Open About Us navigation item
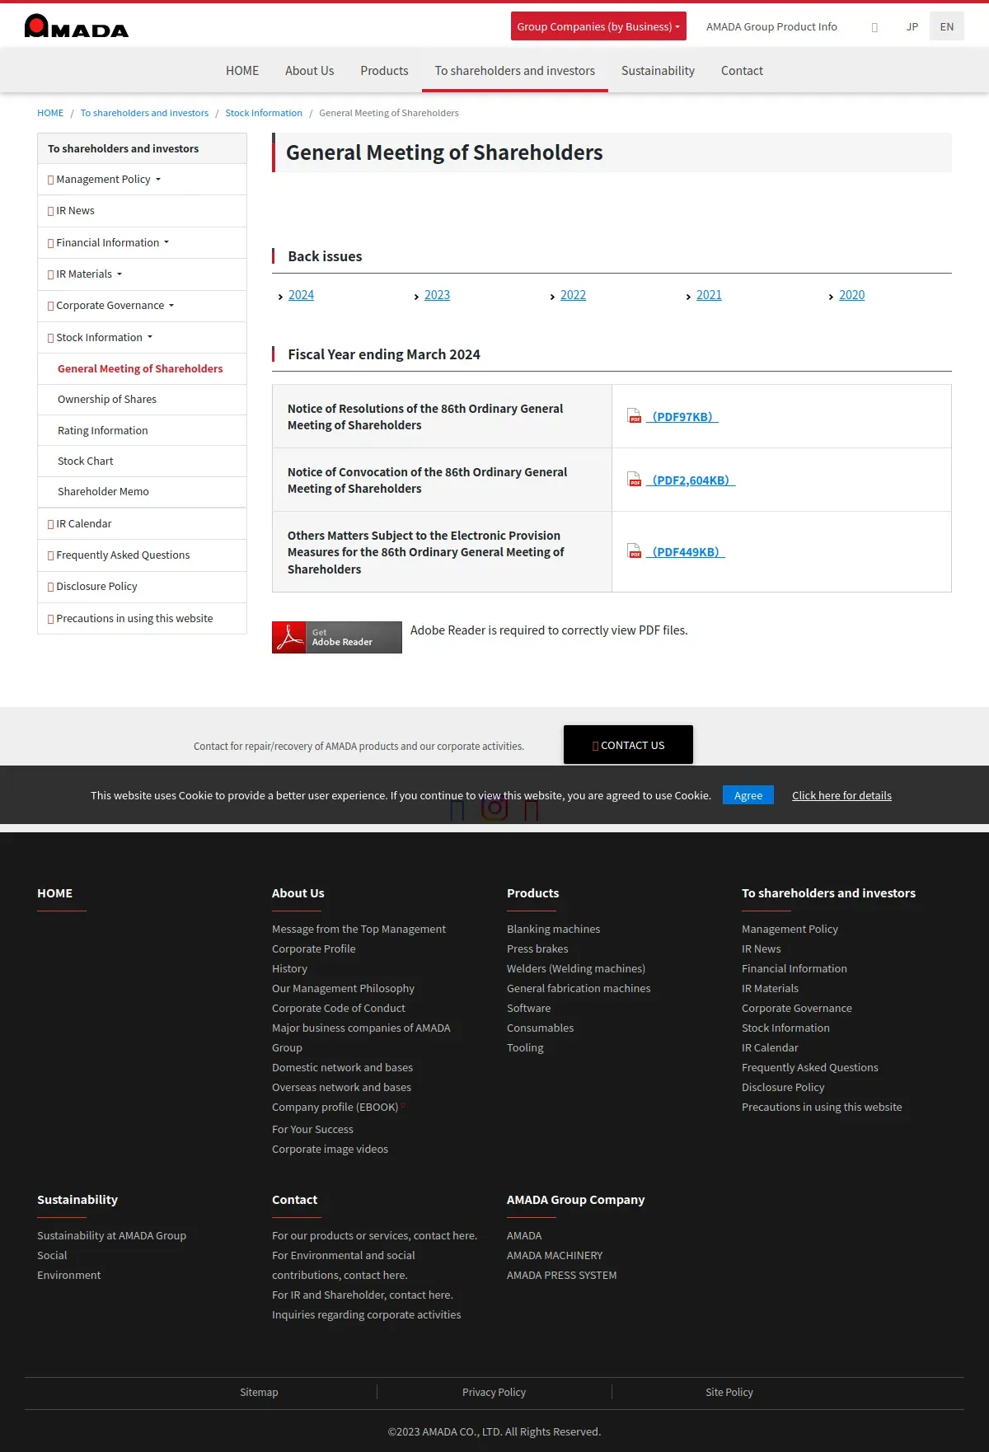Screen dimensions: 989x1452 coord(310,71)
